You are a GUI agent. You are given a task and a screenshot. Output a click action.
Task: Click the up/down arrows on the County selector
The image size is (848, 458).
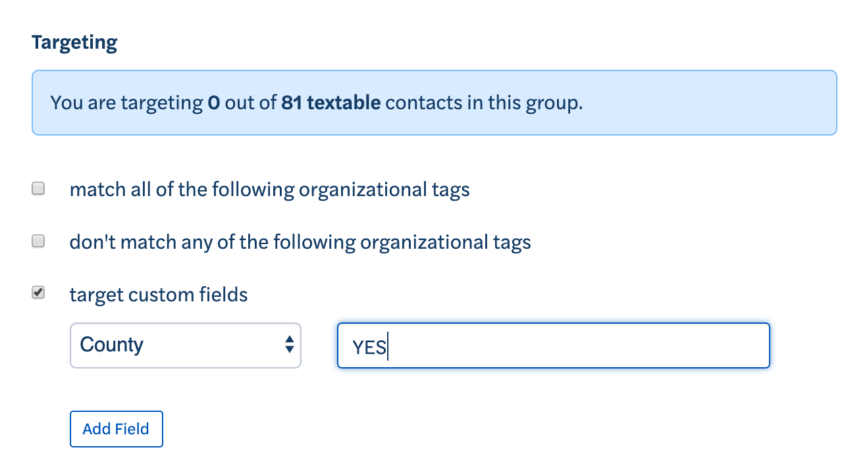point(290,345)
